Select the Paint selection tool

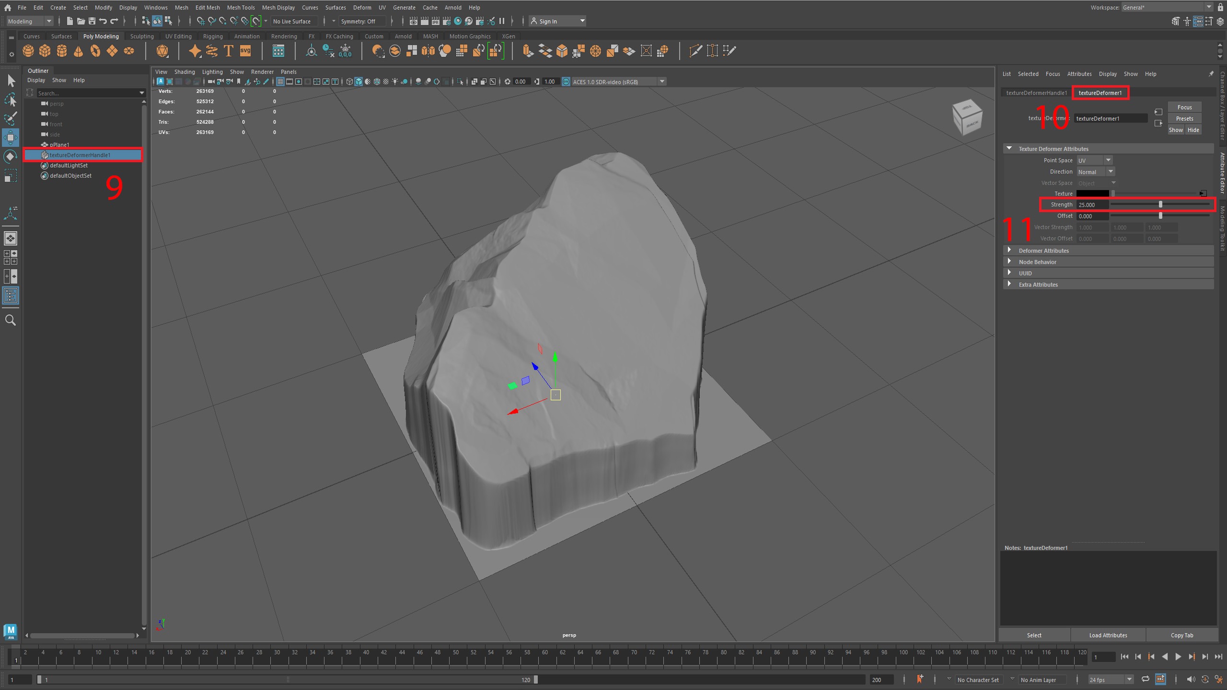[x=11, y=118]
